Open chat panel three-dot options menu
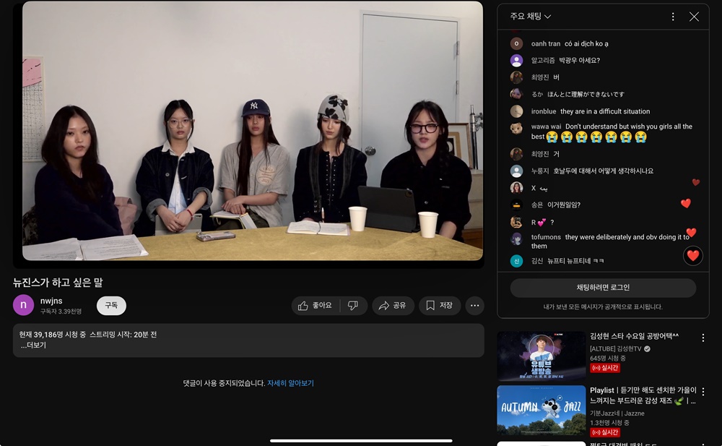Screen dimensions: 722x446 (673, 17)
